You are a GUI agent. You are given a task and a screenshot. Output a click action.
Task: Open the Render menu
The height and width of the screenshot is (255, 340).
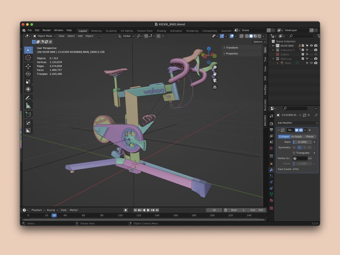[47, 30]
